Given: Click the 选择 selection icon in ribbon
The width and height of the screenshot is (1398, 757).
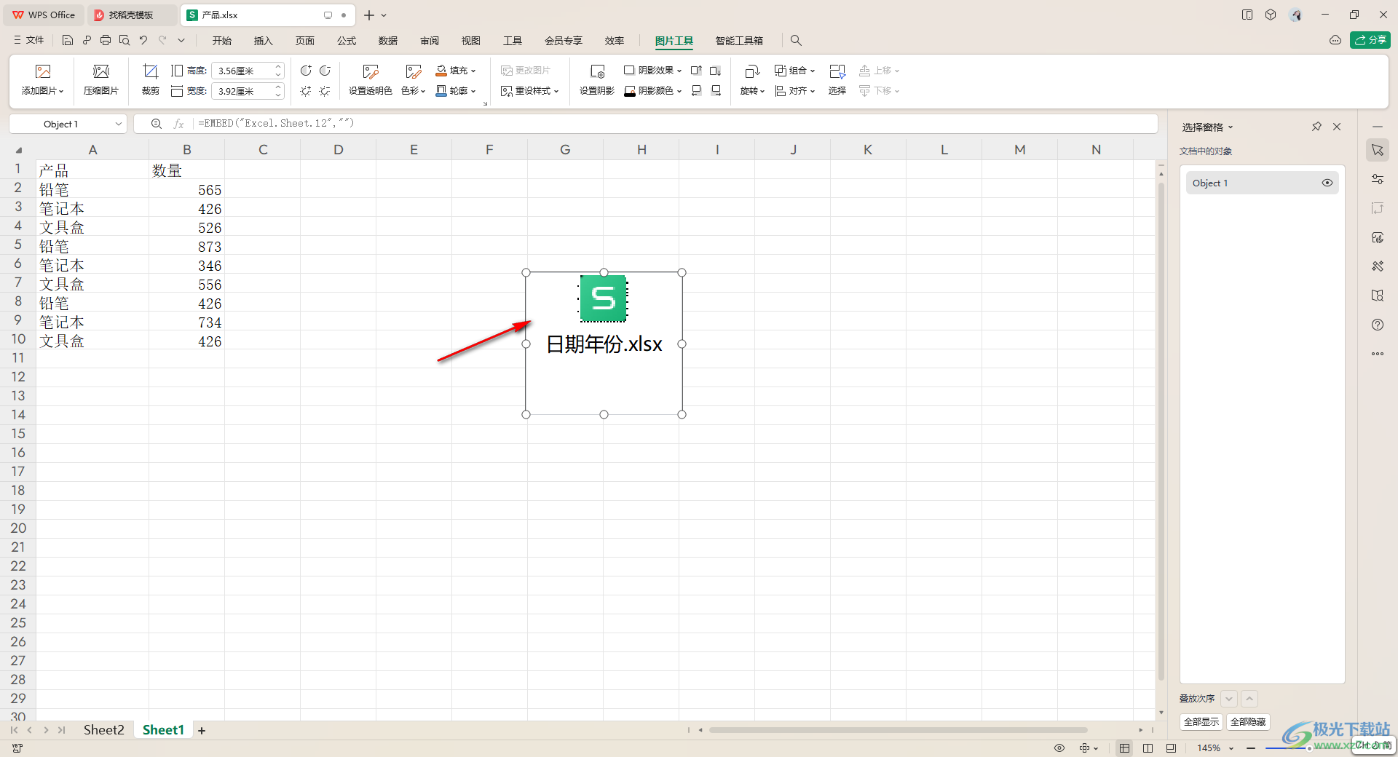Looking at the screenshot, I should [x=837, y=71].
